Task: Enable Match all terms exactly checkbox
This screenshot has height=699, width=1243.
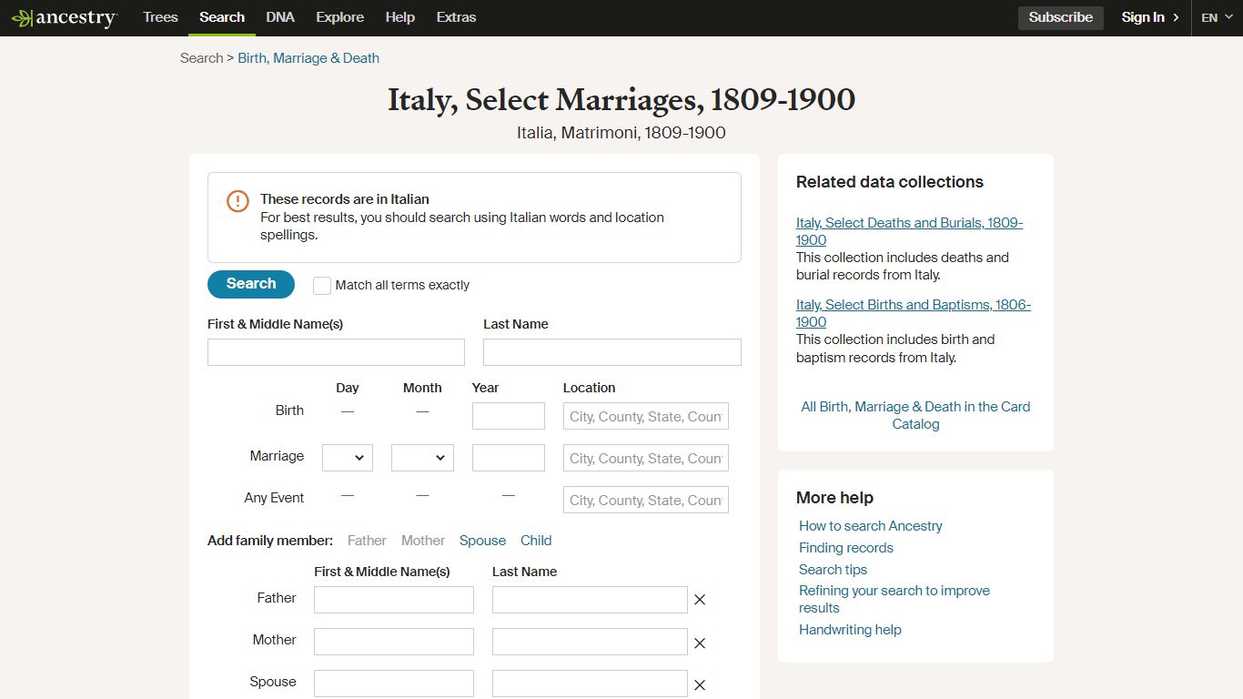Action: pos(322,285)
